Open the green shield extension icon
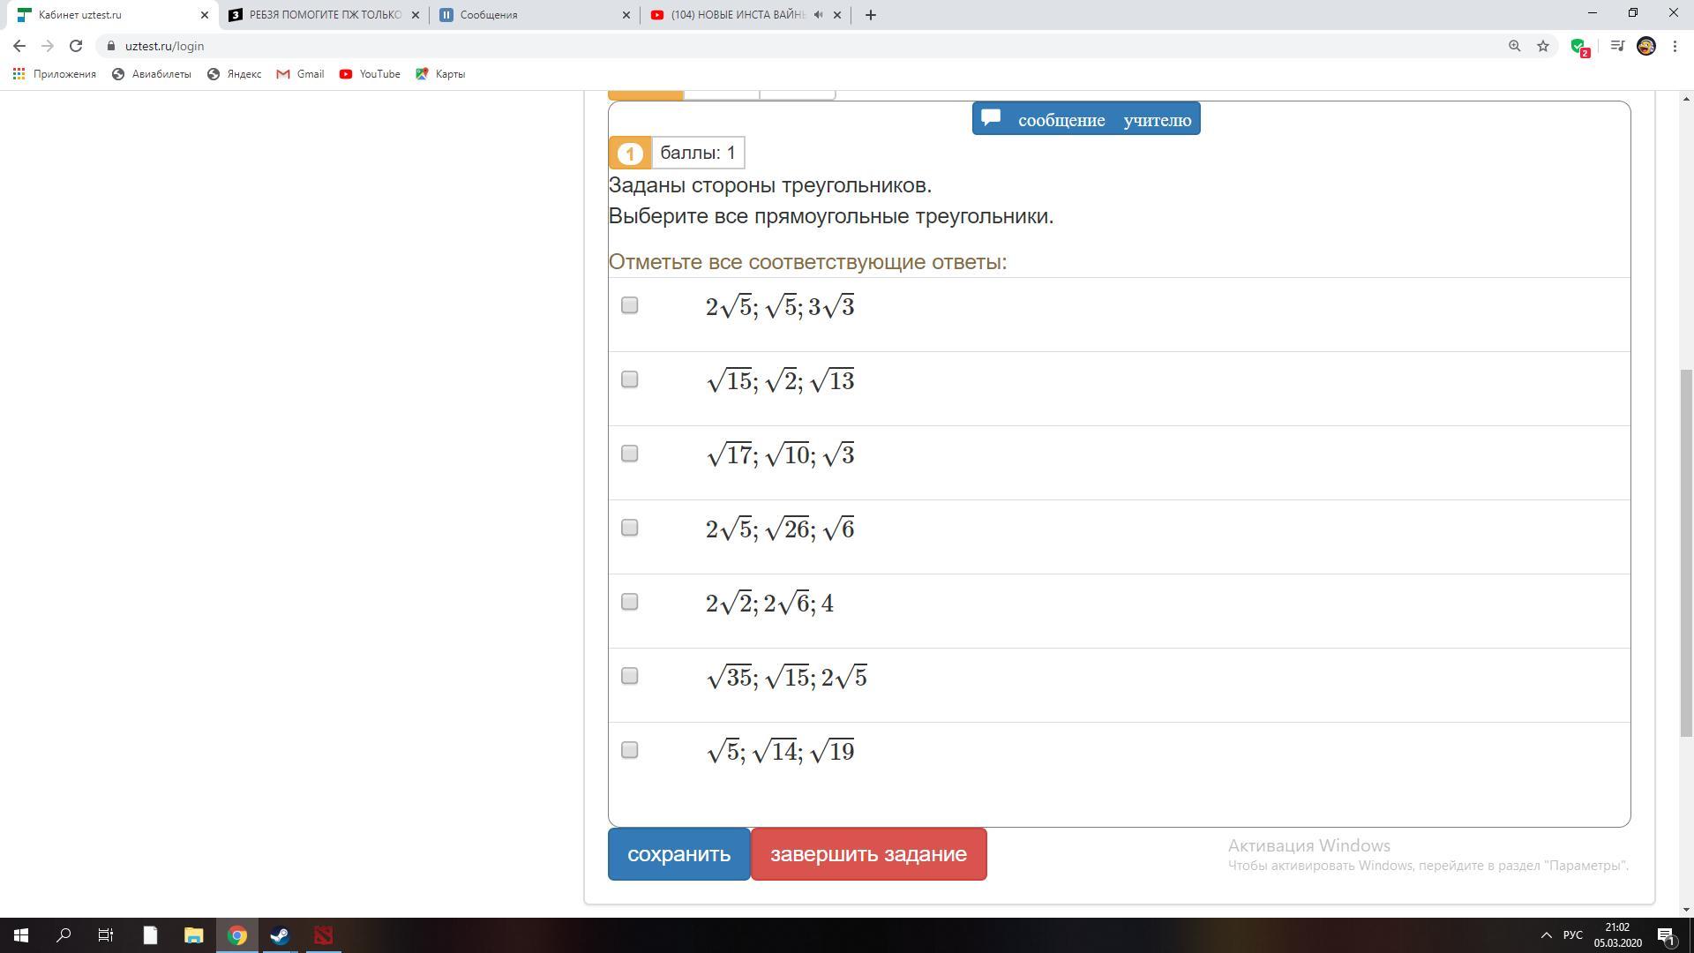 (x=1578, y=47)
